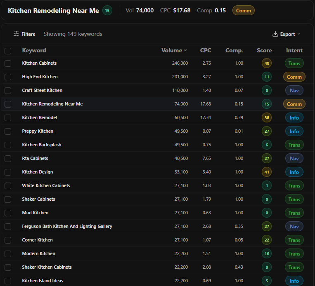The width and height of the screenshot is (315, 286).
Task: Click Showing 149 keywords text
Action: tap(73, 34)
